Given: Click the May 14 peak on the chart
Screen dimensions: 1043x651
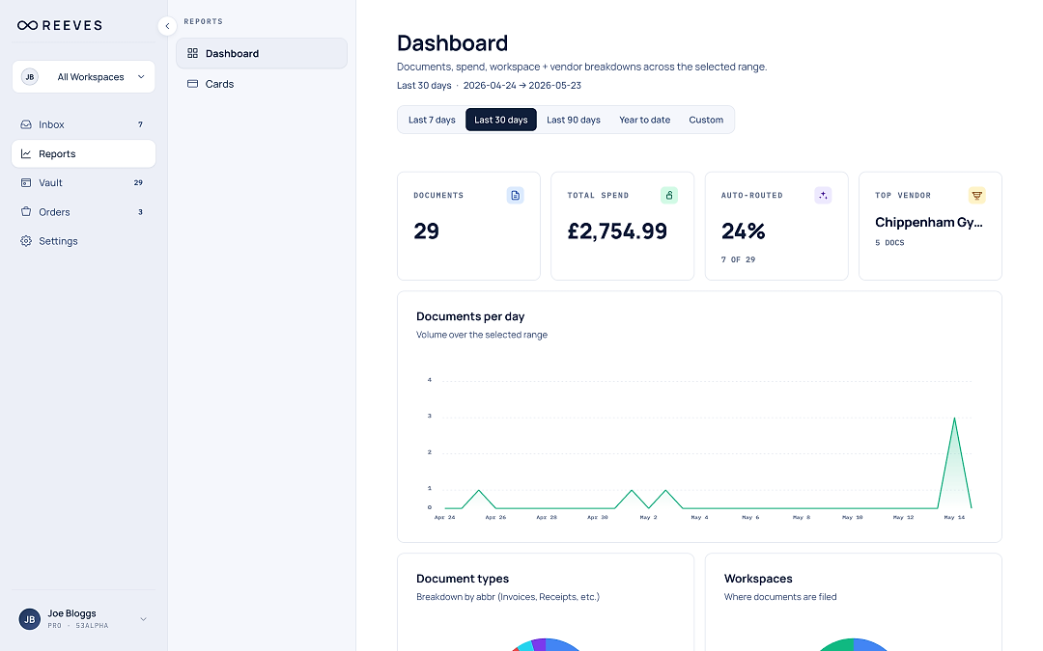Looking at the screenshot, I should [954, 419].
